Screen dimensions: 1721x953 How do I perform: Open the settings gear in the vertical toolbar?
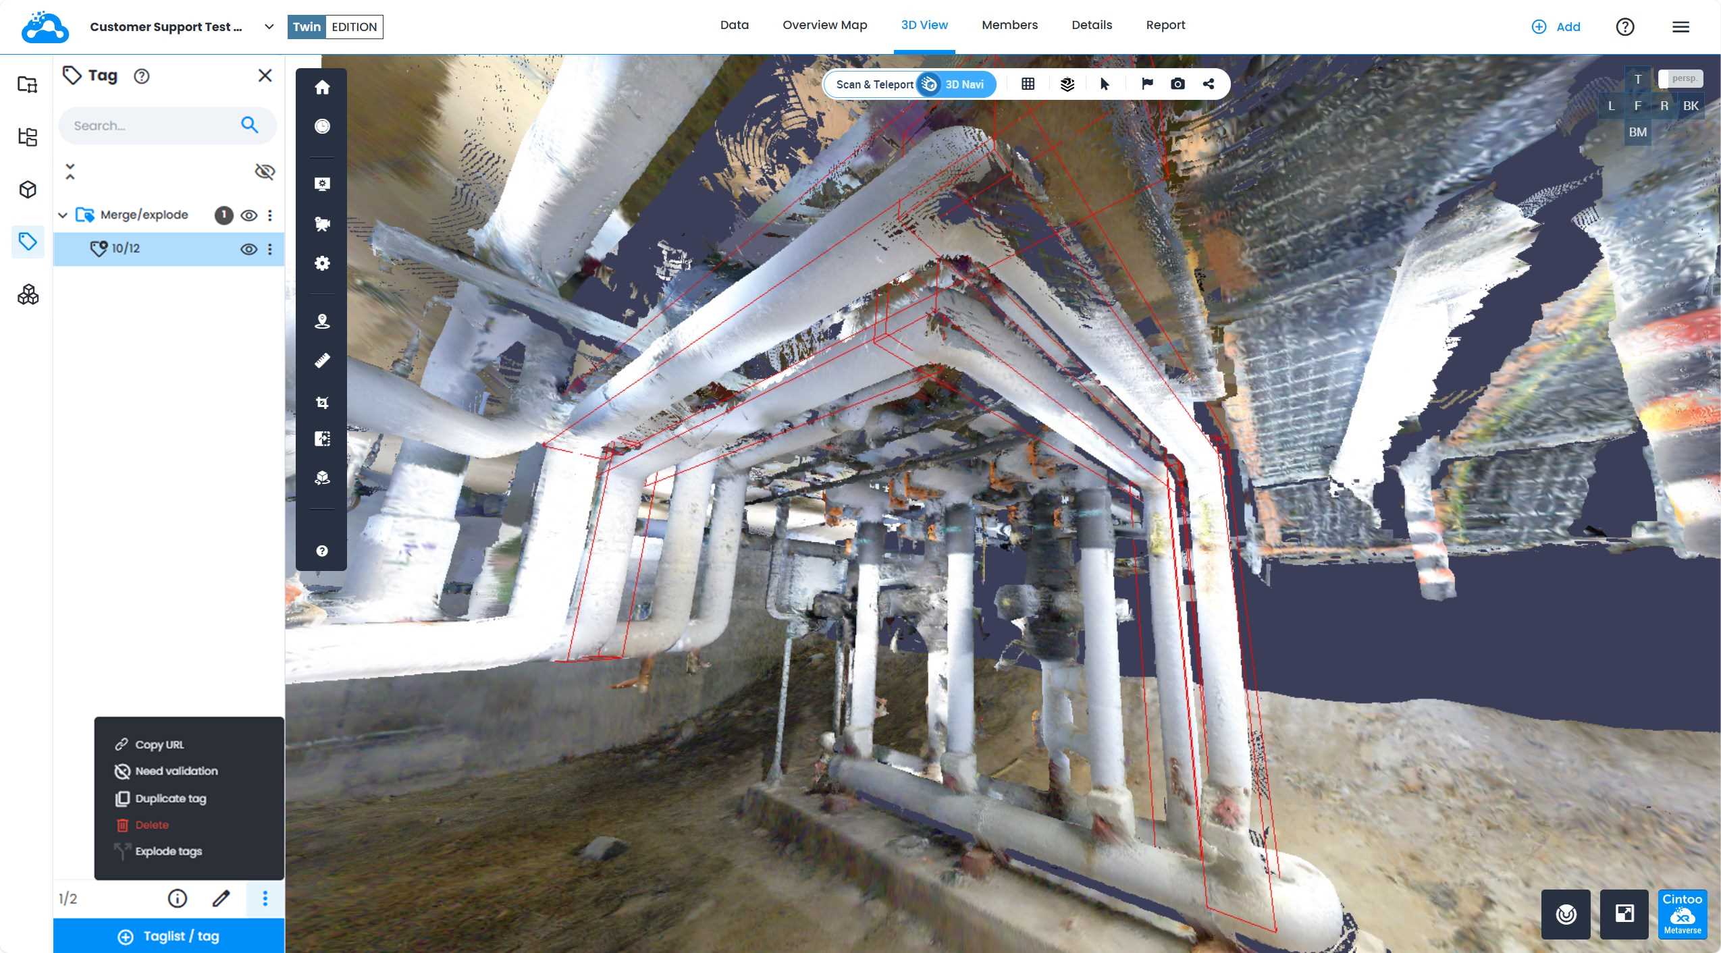pos(322,263)
